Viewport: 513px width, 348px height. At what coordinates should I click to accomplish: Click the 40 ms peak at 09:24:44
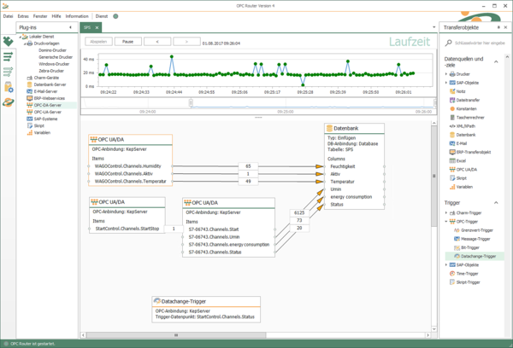[172, 57]
